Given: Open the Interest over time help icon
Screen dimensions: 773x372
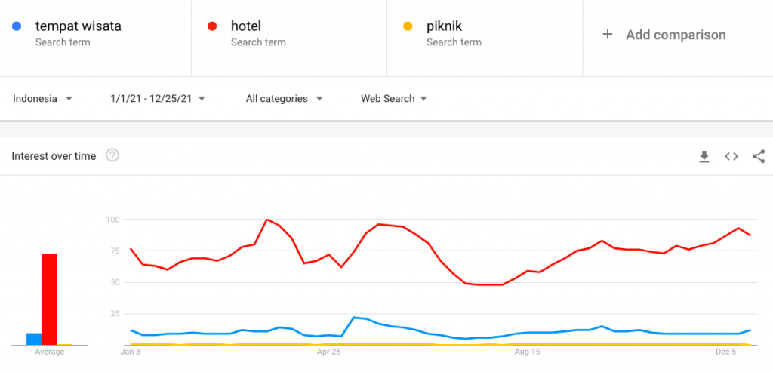Looking at the screenshot, I should [112, 156].
